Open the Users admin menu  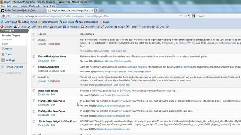[8, 49]
